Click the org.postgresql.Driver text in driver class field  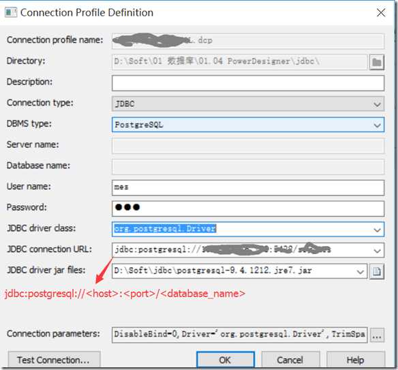[x=165, y=229]
